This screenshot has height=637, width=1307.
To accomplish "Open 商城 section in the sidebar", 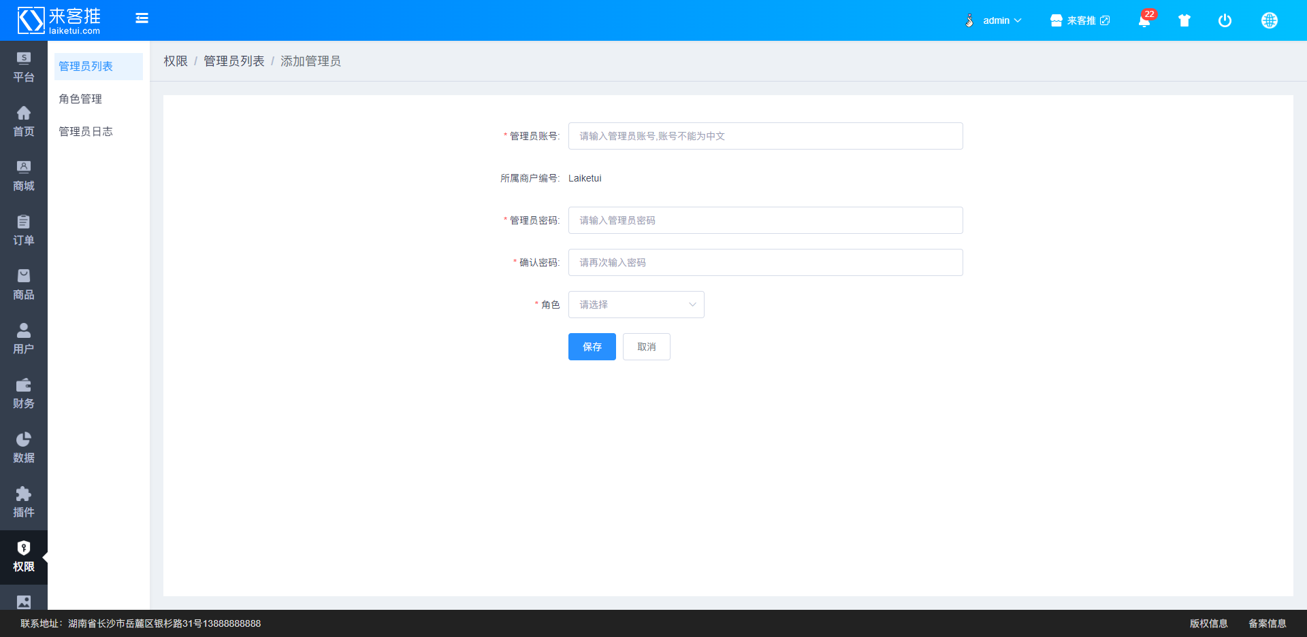I will [24, 177].
